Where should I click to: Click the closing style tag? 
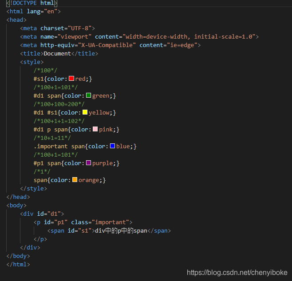pos(34,189)
